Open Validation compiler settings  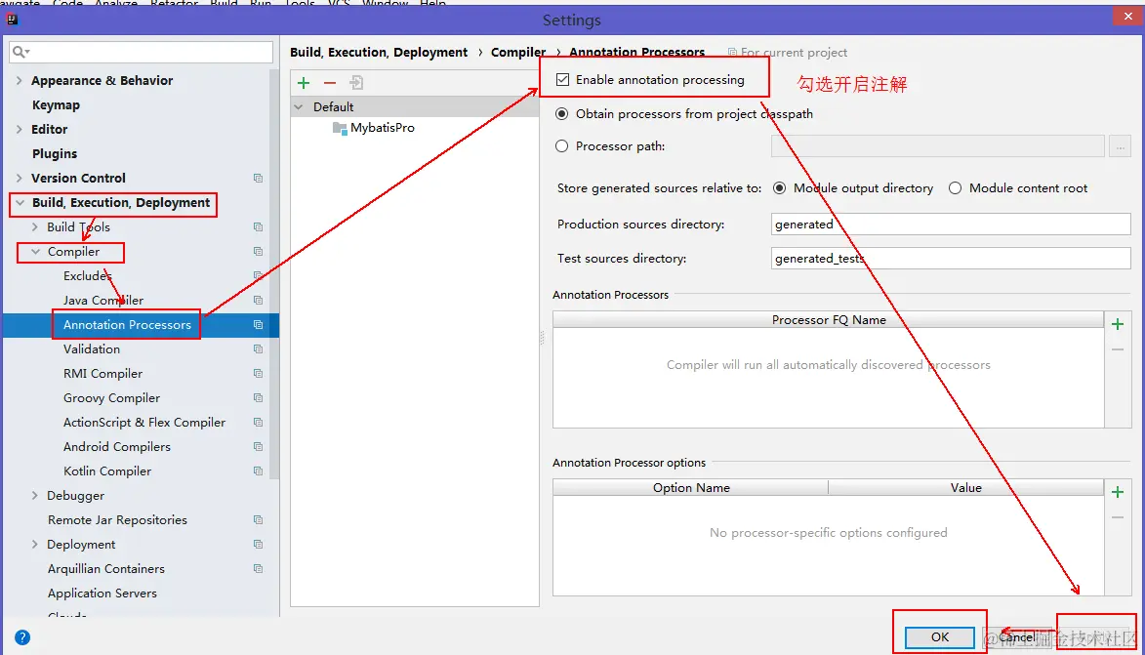pos(92,349)
